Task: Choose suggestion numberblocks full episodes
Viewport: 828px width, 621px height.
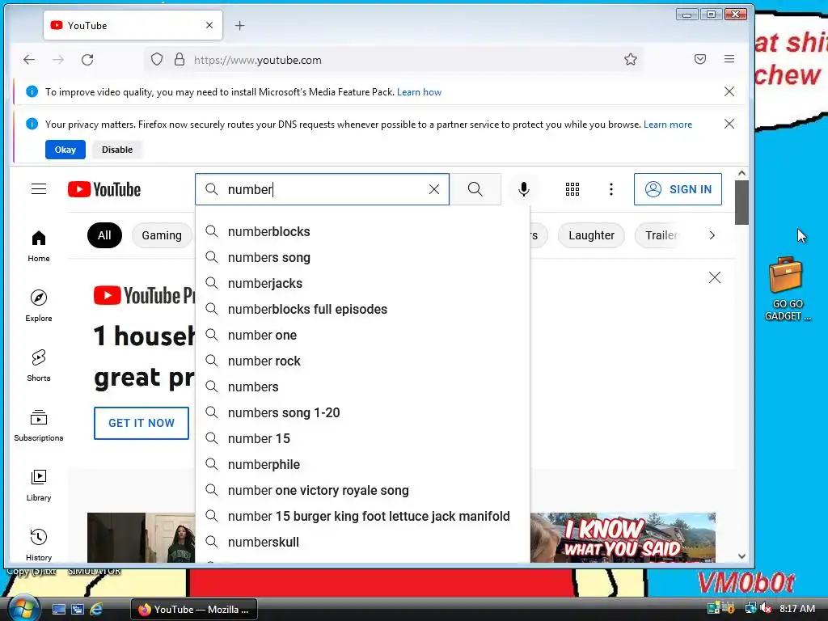Action: point(362,309)
